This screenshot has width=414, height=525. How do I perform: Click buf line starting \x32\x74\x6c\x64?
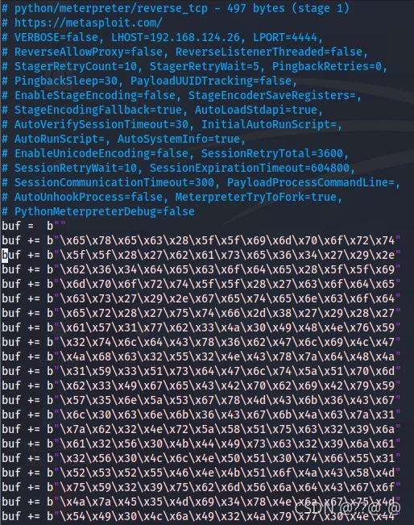coord(201,342)
